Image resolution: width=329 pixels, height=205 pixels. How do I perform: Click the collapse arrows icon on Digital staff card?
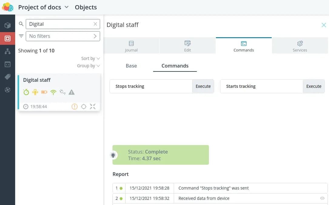click(x=92, y=106)
